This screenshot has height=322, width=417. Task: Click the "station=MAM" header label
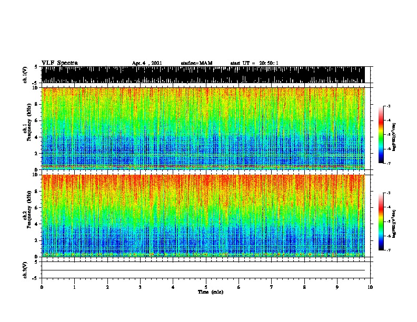click(196, 63)
